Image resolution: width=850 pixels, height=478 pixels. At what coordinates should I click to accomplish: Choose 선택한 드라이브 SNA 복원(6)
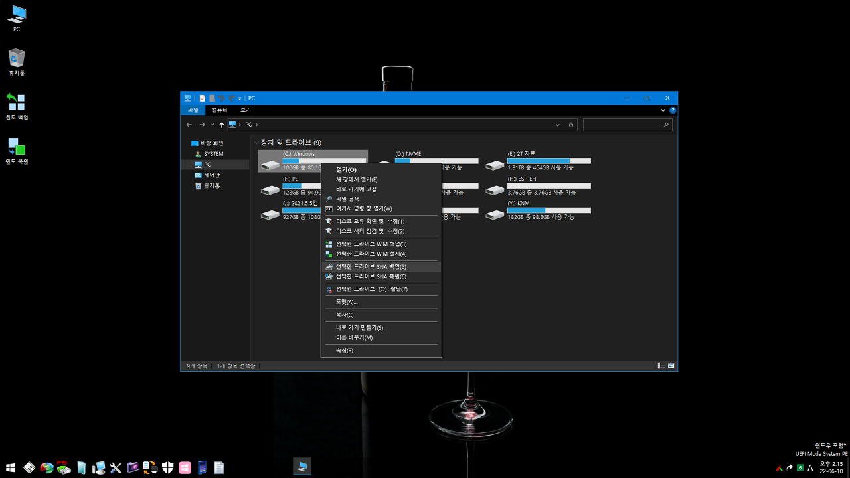381,276
